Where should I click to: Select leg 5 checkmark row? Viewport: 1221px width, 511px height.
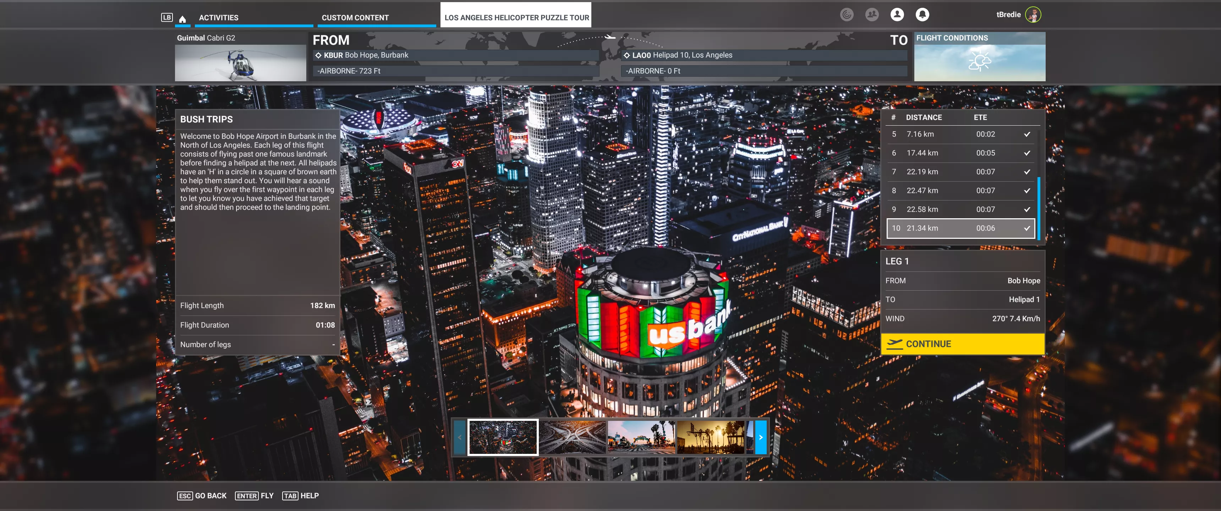(961, 134)
